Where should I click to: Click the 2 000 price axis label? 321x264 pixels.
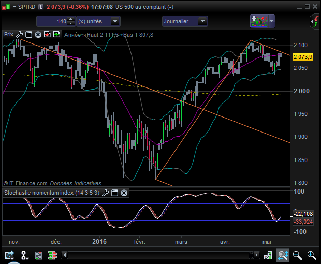tap(301, 91)
